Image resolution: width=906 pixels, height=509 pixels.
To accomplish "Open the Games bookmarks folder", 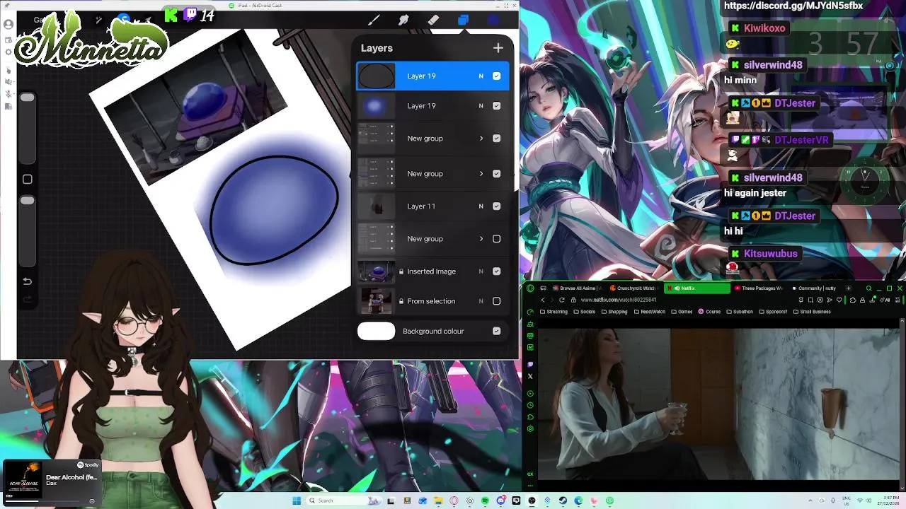I will pyautogui.click(x=682, y=312).
